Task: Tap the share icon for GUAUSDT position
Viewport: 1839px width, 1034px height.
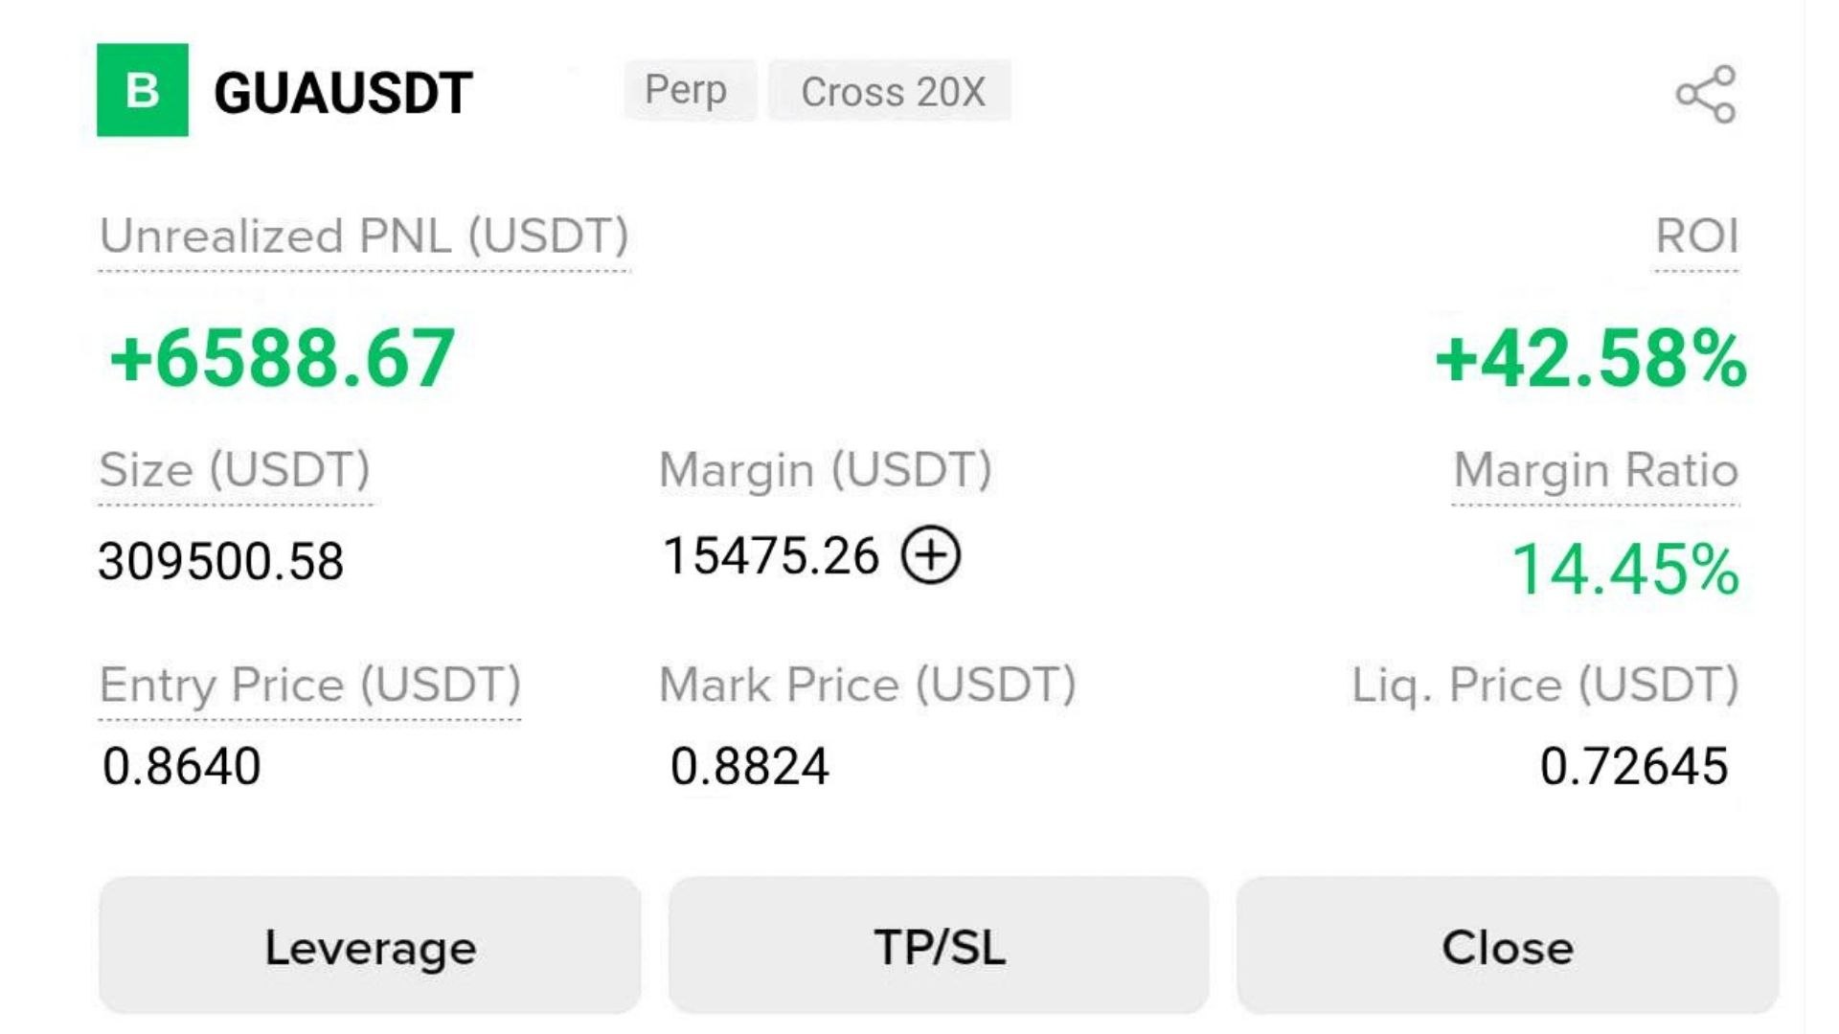Action: point(1706,94)
